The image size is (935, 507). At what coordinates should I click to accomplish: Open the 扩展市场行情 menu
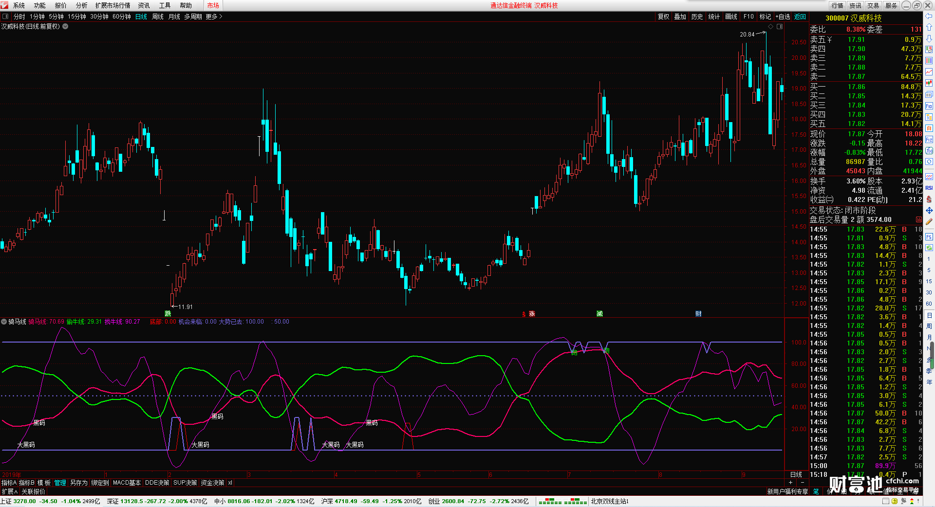113,5
